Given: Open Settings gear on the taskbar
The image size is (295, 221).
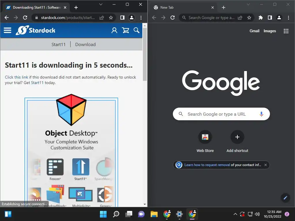Looking at the screenshot, I should [179, 214].
